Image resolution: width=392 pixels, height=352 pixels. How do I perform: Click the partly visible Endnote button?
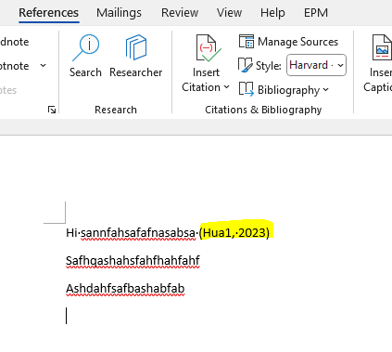[x=14, y=42]
